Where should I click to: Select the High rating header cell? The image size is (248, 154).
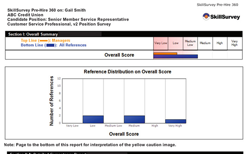pos(220,43)
